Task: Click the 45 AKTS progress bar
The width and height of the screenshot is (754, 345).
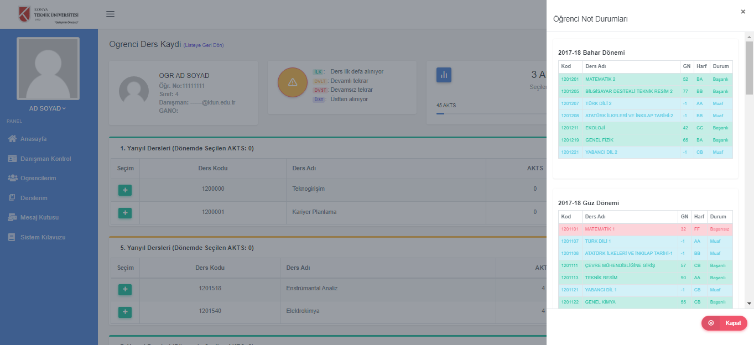Action: pyautogui.click(x=487, y=113)
